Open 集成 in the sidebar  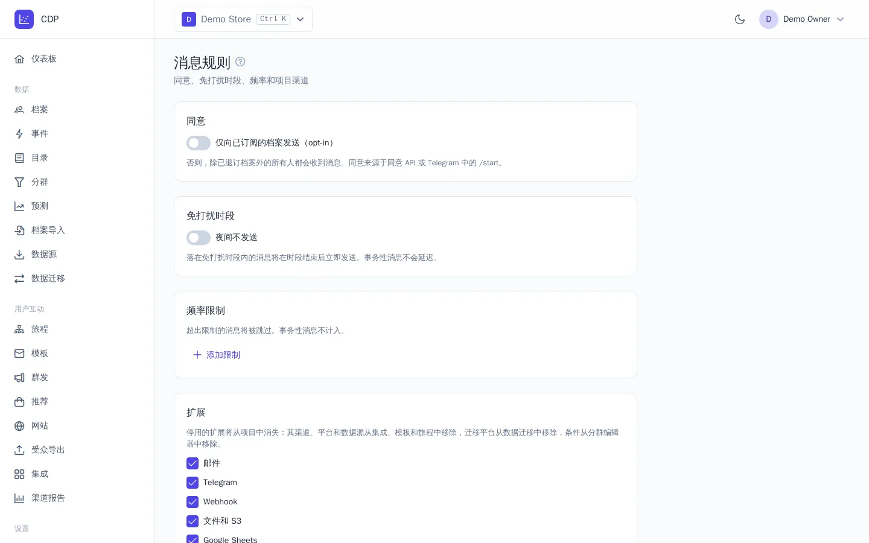coord(77,474)
